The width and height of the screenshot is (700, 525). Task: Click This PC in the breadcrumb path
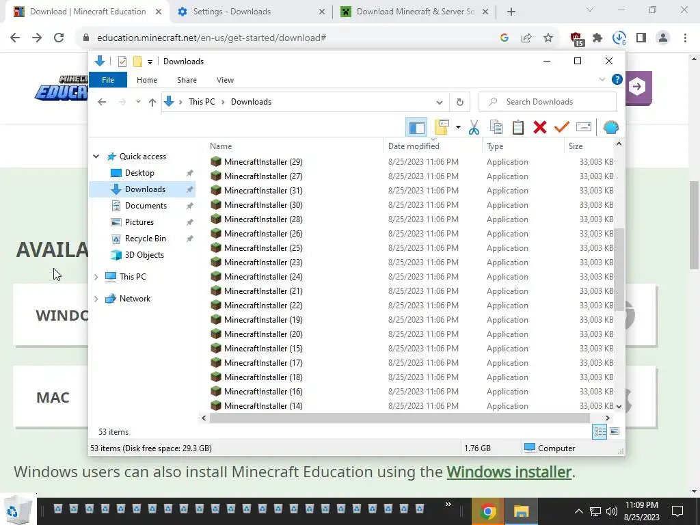coord(202,102)
